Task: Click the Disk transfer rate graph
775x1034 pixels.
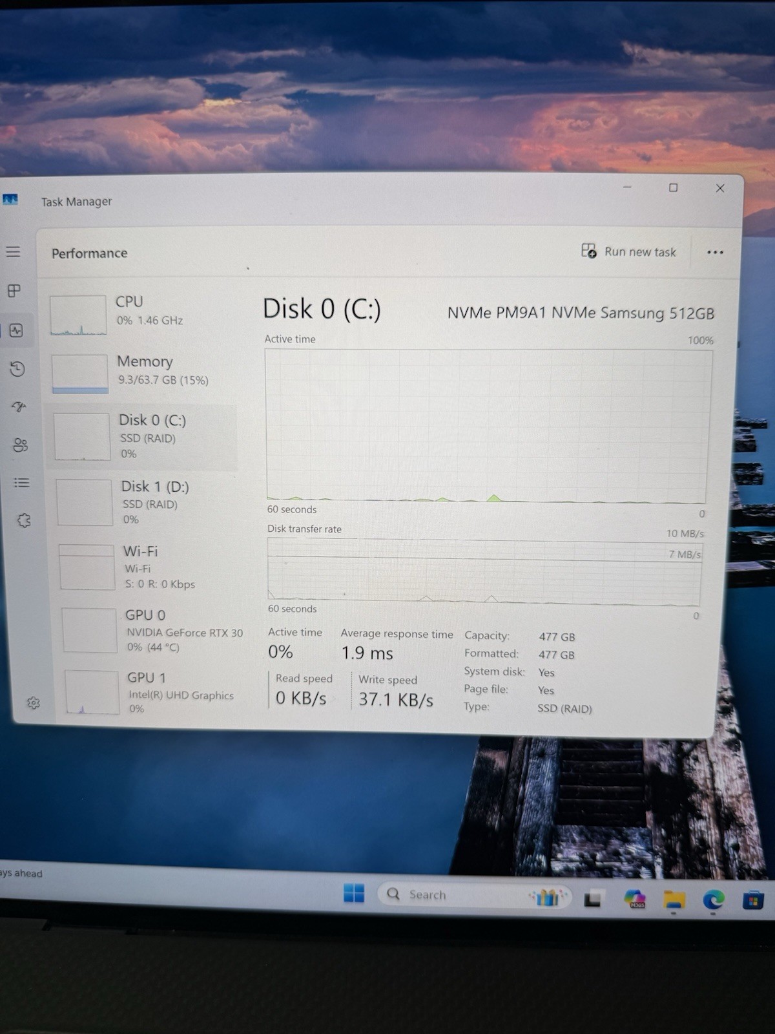Action: pos(484,572)
